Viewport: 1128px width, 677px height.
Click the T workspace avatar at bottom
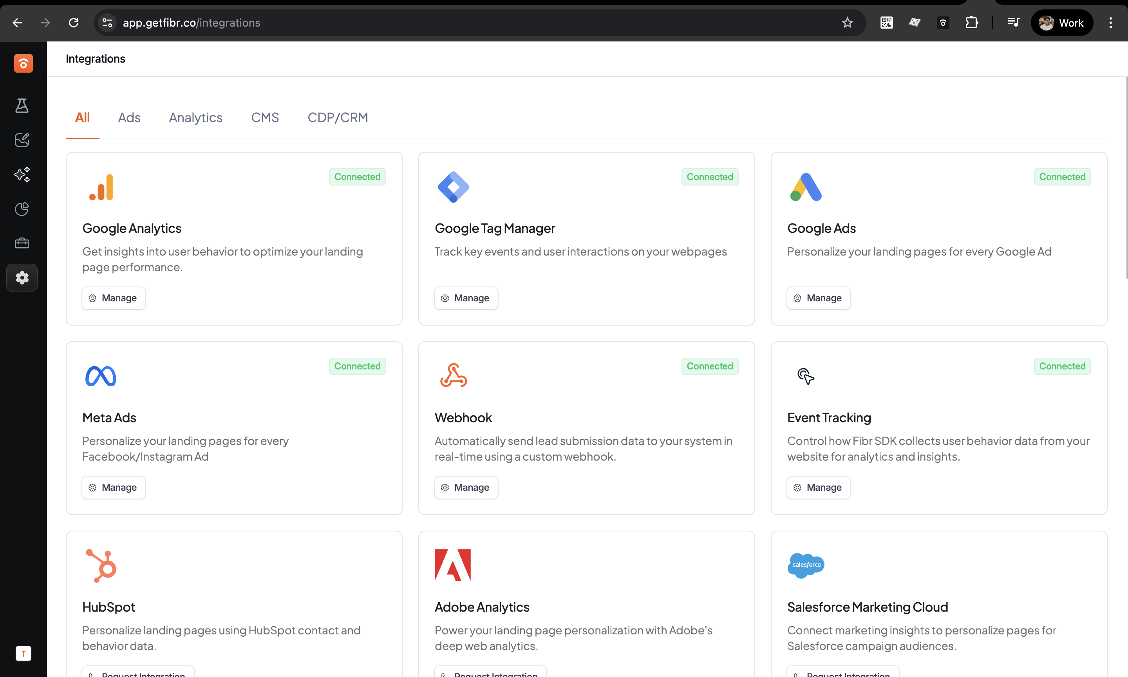coord(23,653)
